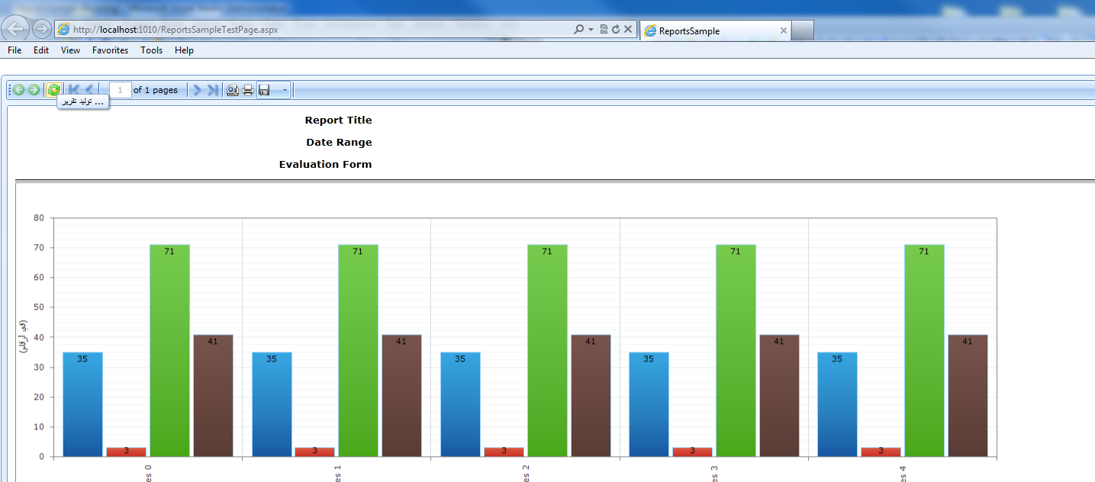Open print preview of the report
Viewport: 1095px width, 482px height.
[233, 90]
